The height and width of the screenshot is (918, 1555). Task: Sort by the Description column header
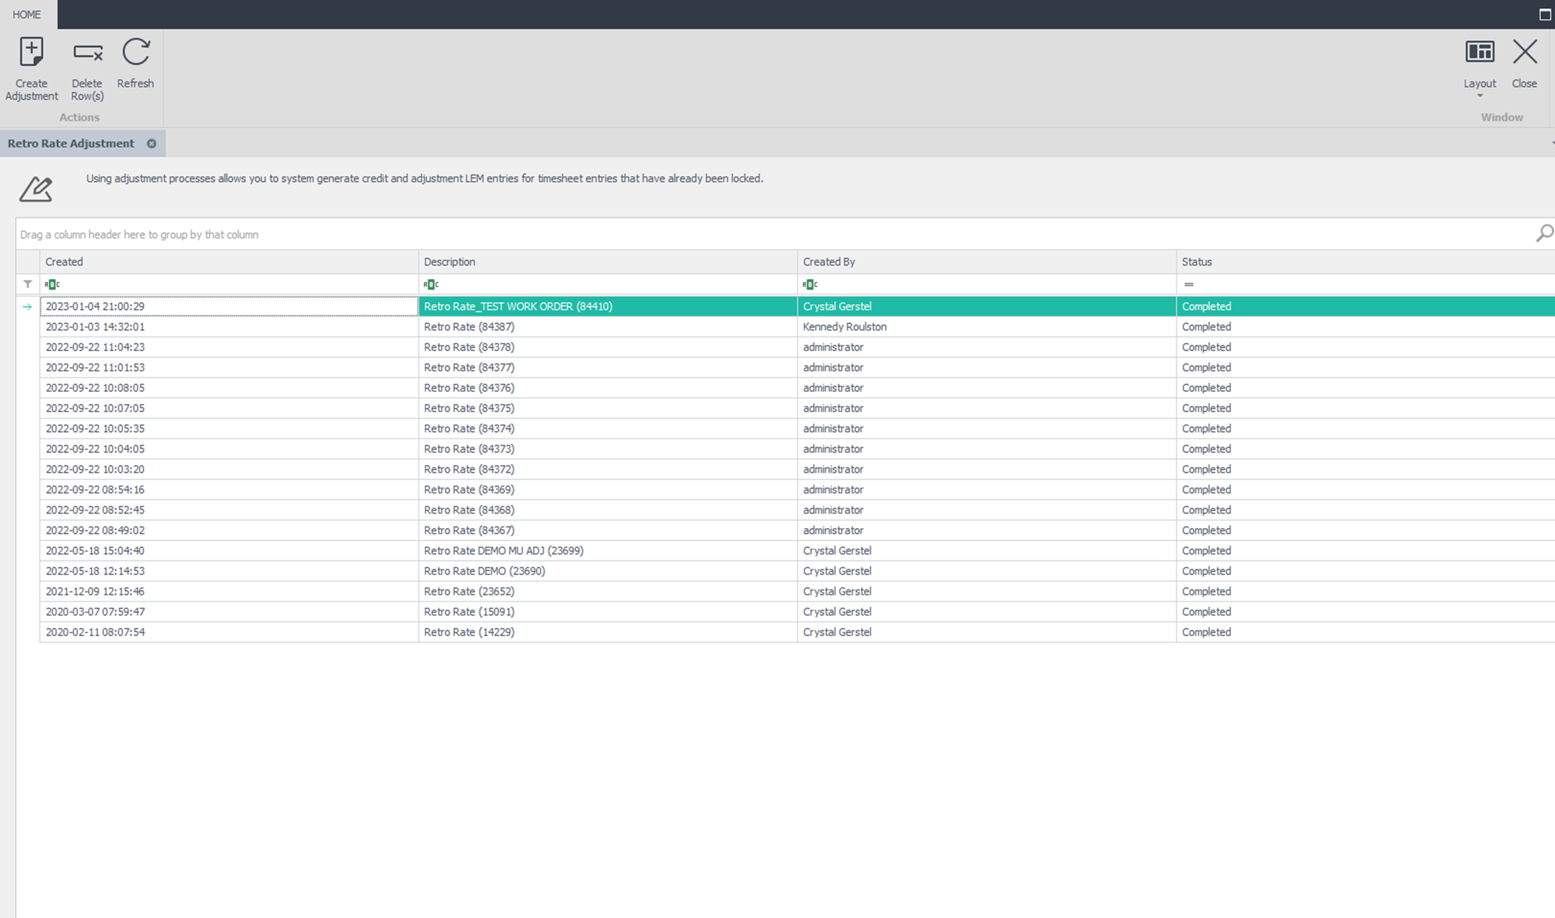pyautogui.click(x=608, y=262)
